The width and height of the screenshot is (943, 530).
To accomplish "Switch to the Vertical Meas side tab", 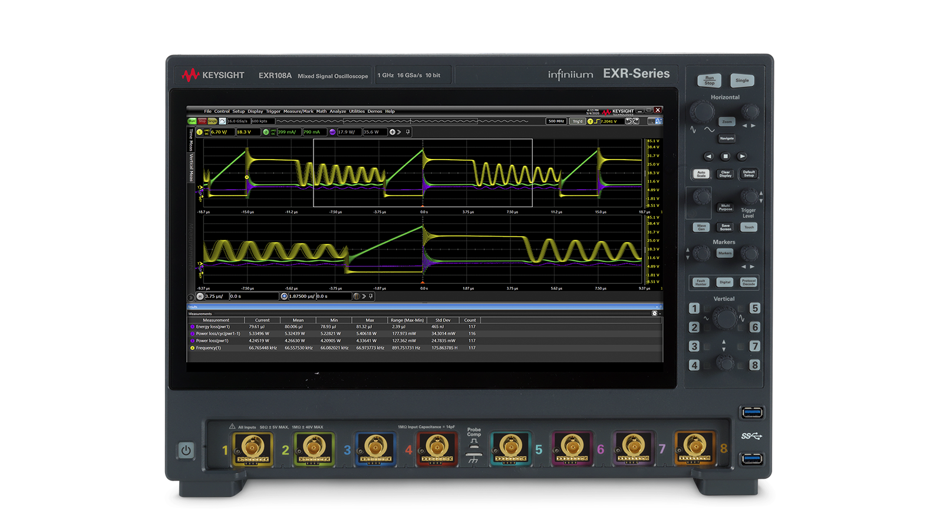I will click(x=191, y=168).
